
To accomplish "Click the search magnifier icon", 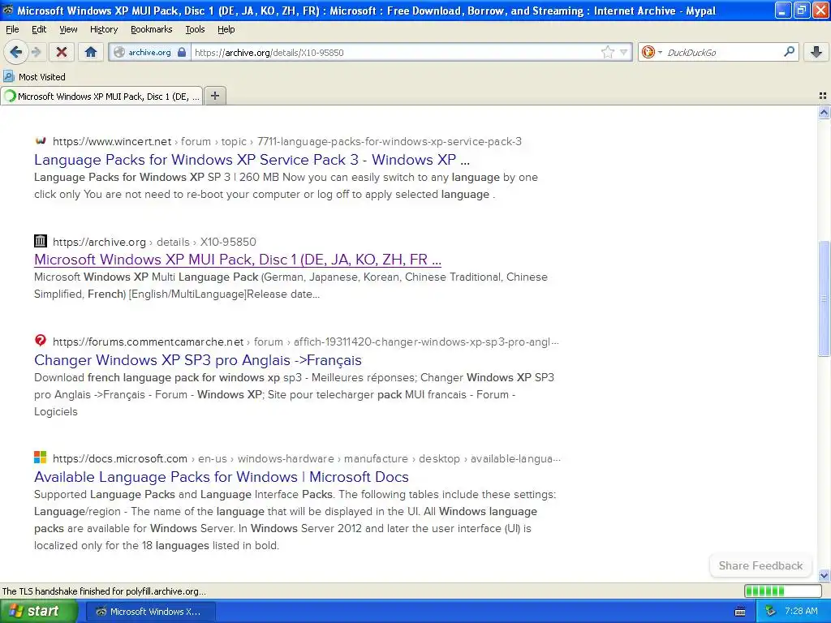I will click(789, 52).
